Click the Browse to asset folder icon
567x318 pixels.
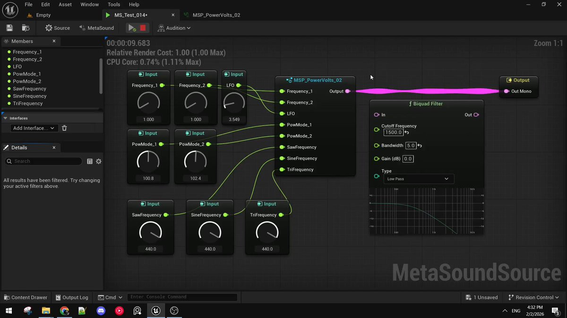26,28
